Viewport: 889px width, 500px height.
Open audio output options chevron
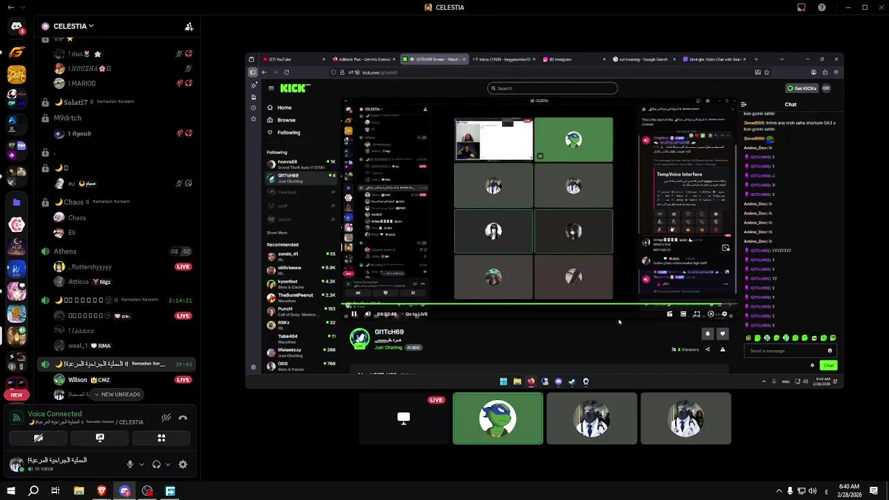[168, 465]
